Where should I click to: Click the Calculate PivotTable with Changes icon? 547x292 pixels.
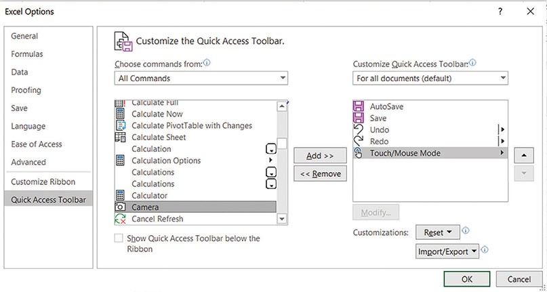pos(121,125)
